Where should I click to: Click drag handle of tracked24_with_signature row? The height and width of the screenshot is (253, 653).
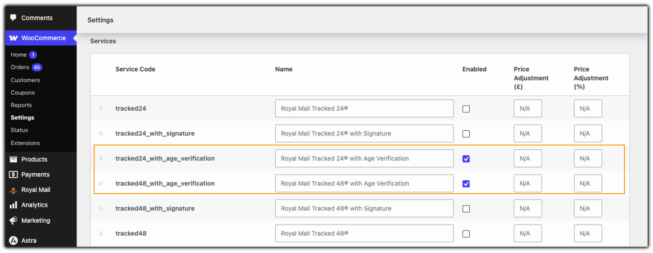pos(101,134)
